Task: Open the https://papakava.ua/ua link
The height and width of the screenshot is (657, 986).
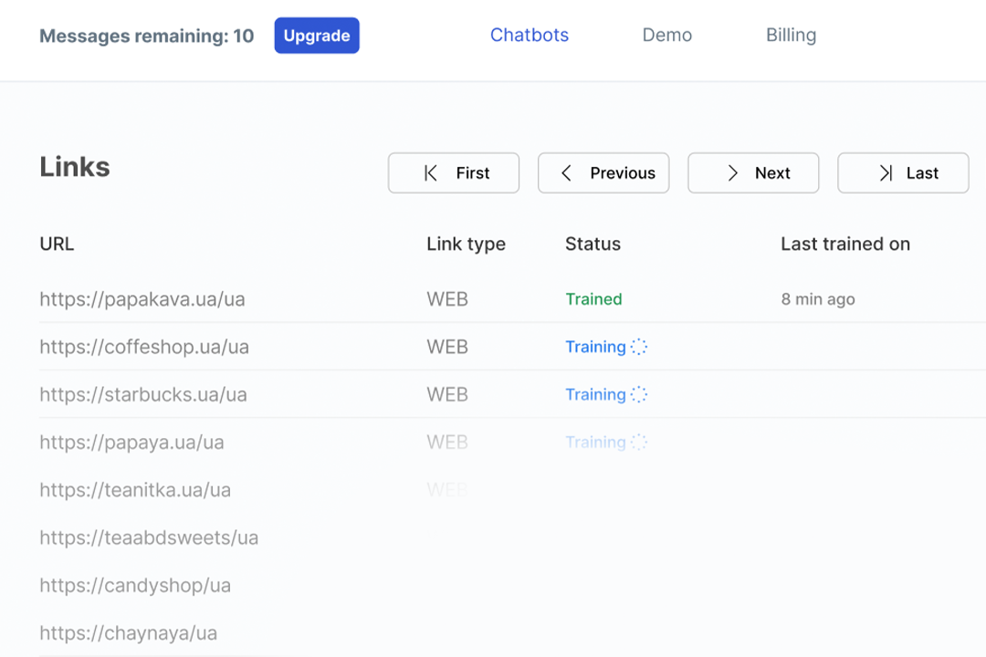Action: pos(142,299)
